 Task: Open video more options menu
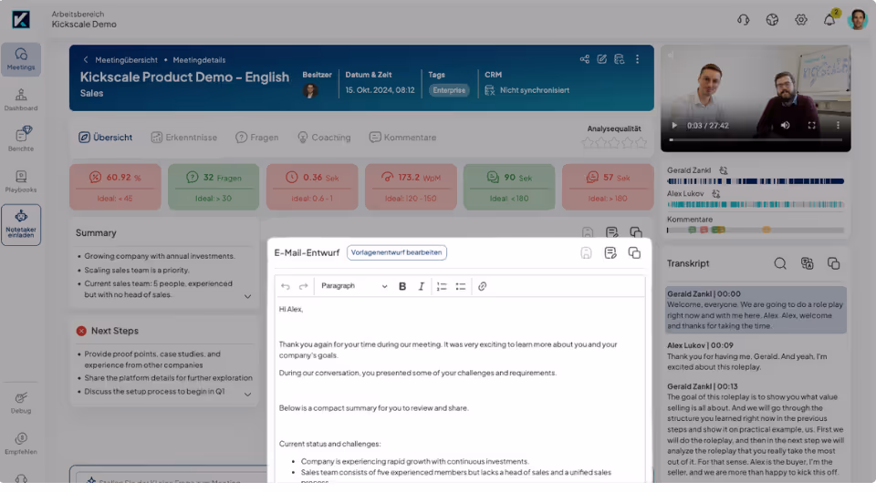[x=838, y=126]
